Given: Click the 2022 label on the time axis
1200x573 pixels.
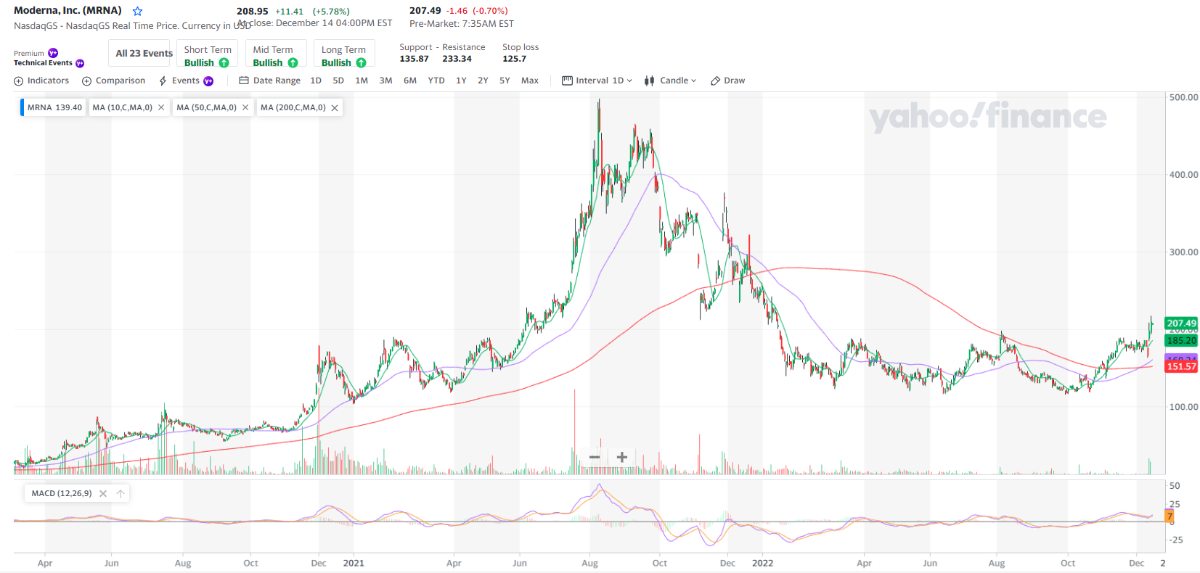Looking at the screenshot, I should pyautogui.click(x=762, y=563).
